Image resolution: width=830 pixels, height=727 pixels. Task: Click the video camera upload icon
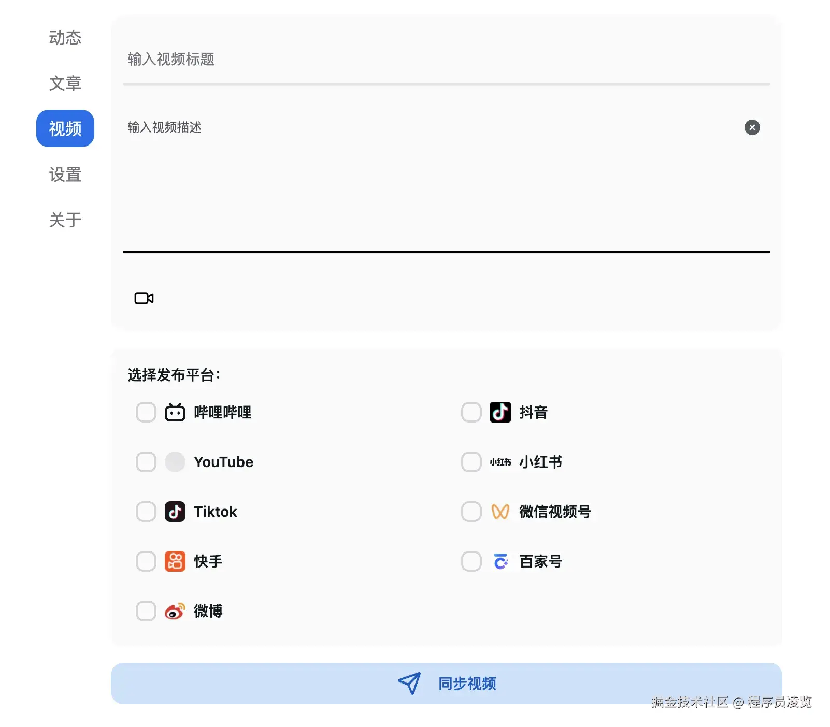point(144,298)
